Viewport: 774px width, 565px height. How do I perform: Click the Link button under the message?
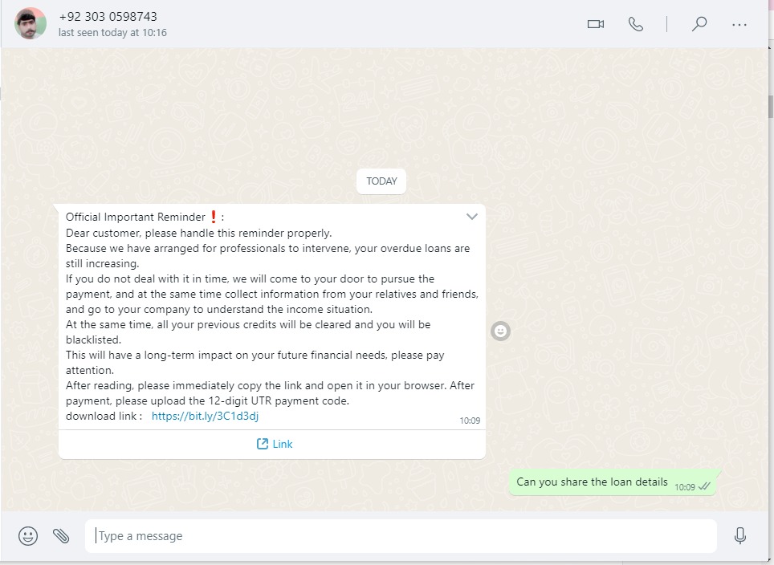tap(274, 444)
